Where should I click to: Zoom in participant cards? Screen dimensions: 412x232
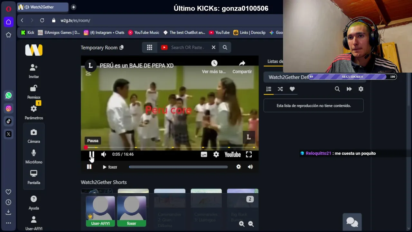[x=242, y=224]
